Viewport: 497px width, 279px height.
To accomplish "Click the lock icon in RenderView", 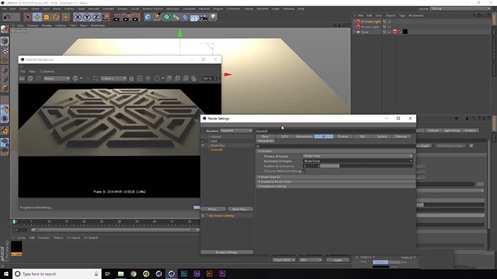I will pyautogui.click(x=131, y=78).
